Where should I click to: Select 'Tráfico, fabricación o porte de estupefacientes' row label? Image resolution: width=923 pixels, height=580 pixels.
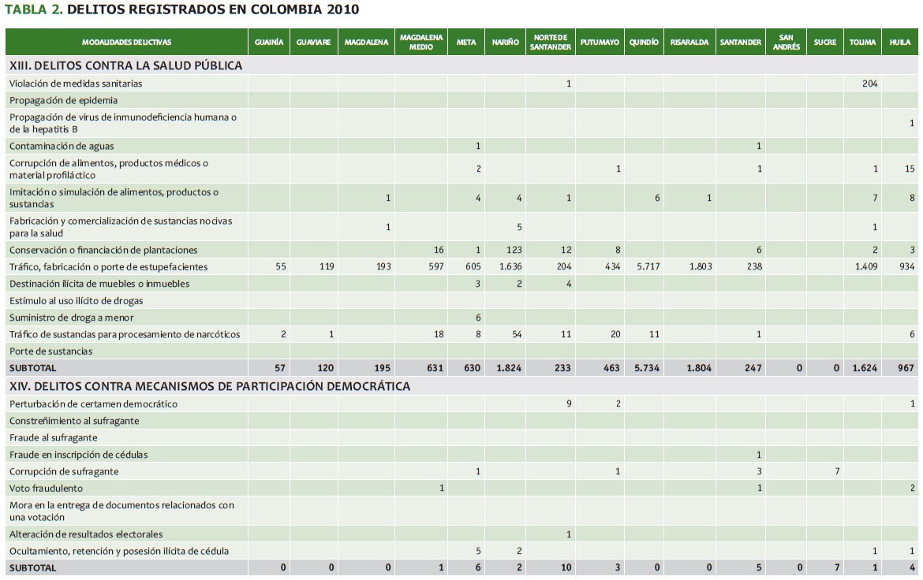pyautogui.click(x=108, y=267)
